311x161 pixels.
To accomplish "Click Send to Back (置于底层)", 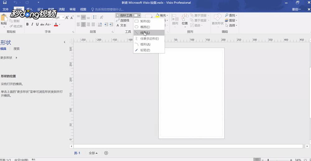I will pos(200,20).
